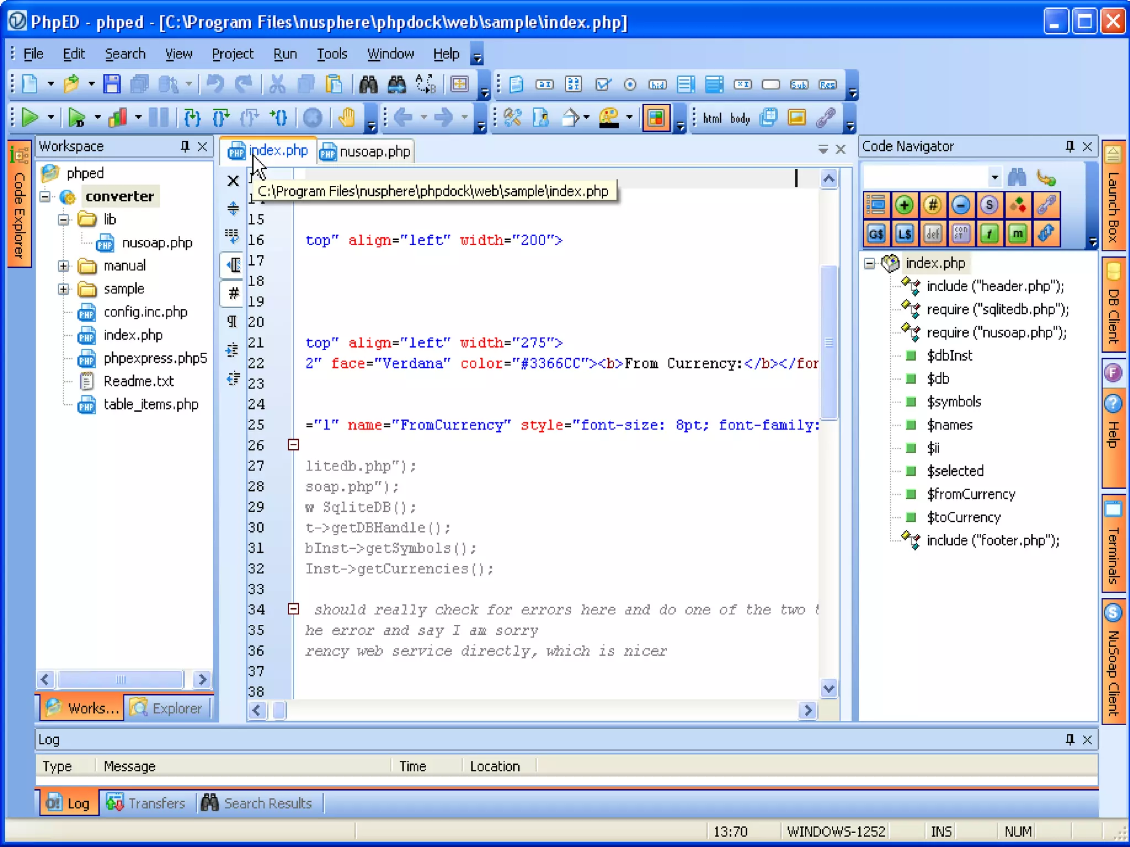Select table_items.php in workspace tree
This screenshot has width=1130, height=847.
point(151,404)
